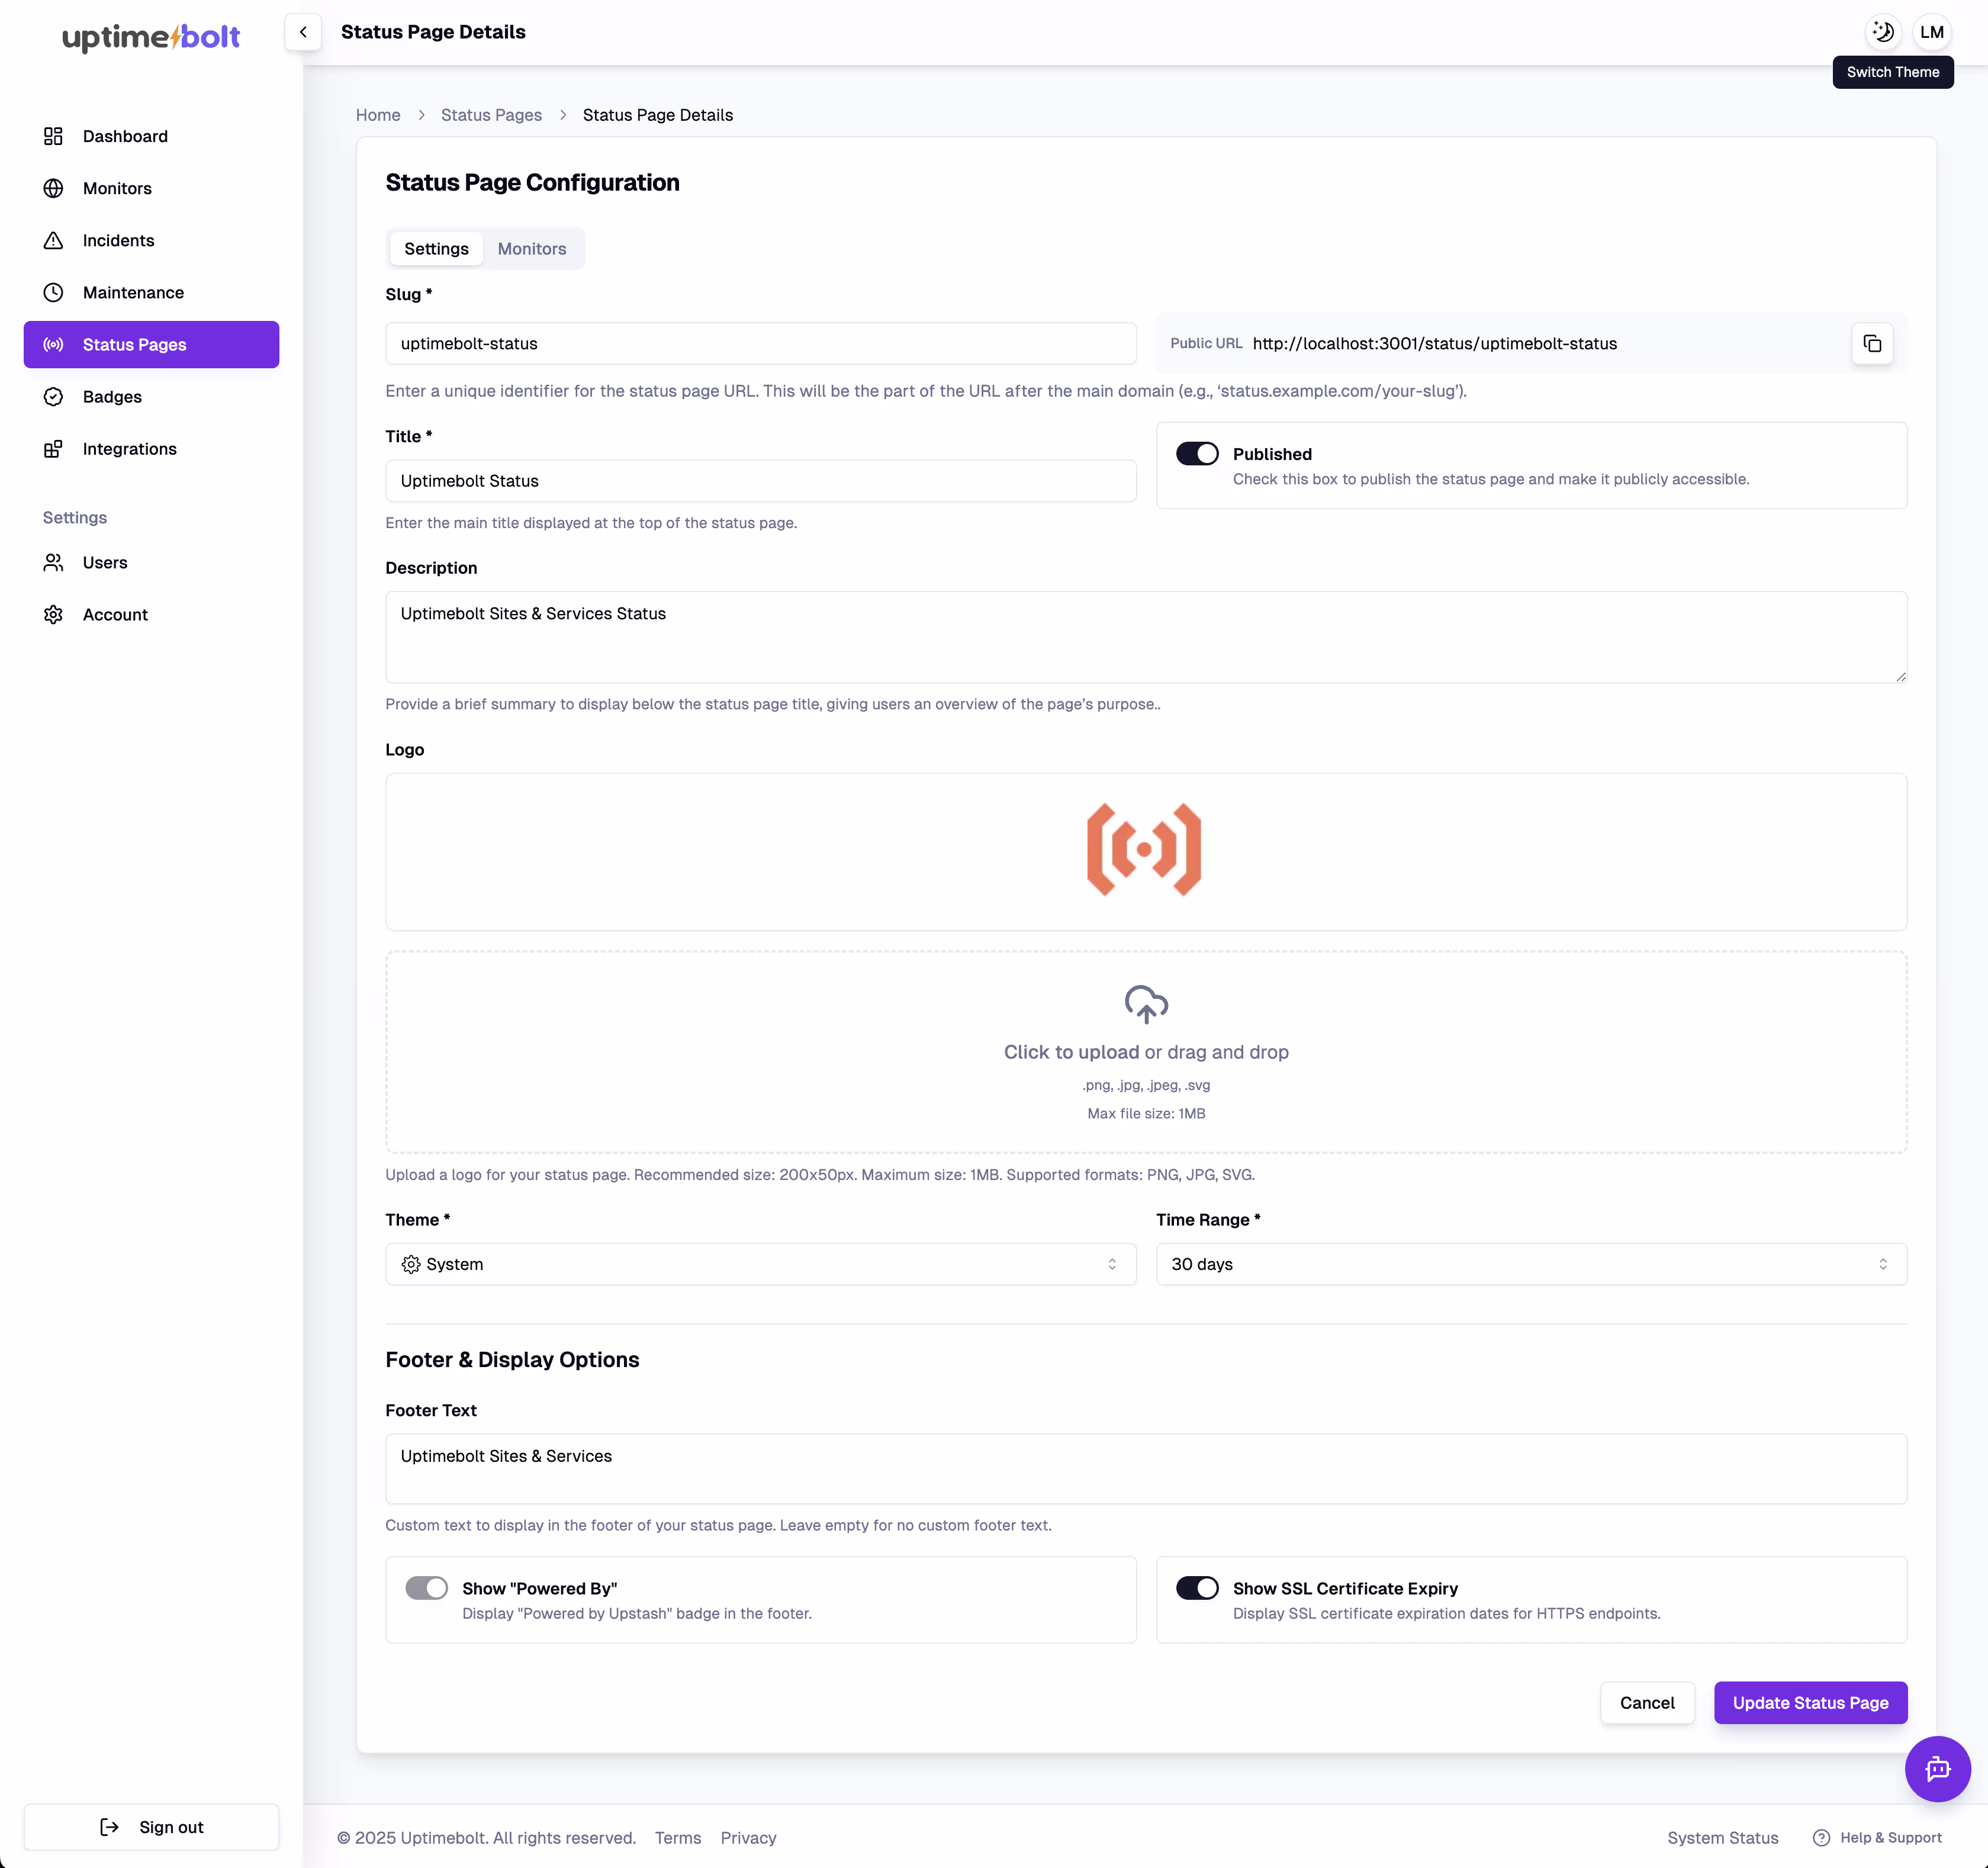Viewport: 1988px width, 1868px height.
Task: Open Badges in the sidebar
Action: pyautogui.click(x=112, y=397)
